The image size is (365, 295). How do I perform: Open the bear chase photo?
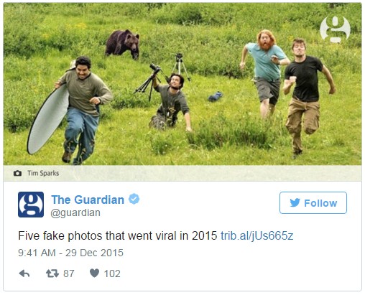coord(182,84)
